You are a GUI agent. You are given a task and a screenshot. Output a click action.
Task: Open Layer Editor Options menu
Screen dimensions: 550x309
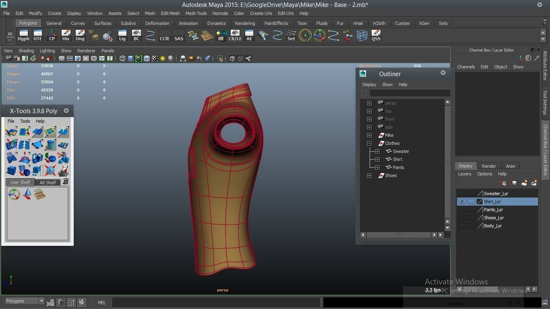point(485,174)
